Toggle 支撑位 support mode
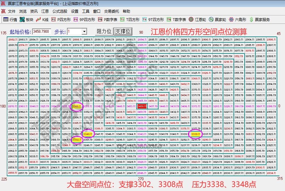The width and height of the screenshot is (285, 191). tap(122, 31)
